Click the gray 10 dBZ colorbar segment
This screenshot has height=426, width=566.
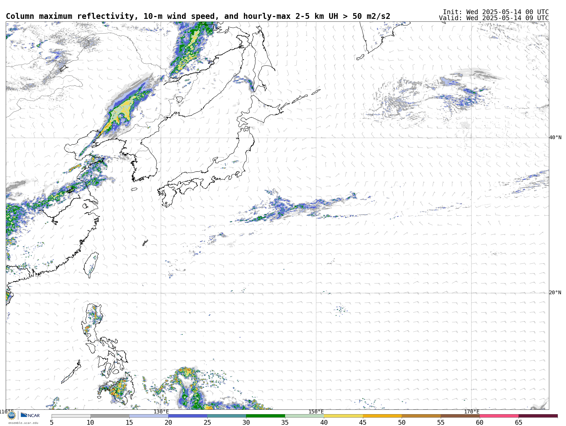(x=110, y=416)
